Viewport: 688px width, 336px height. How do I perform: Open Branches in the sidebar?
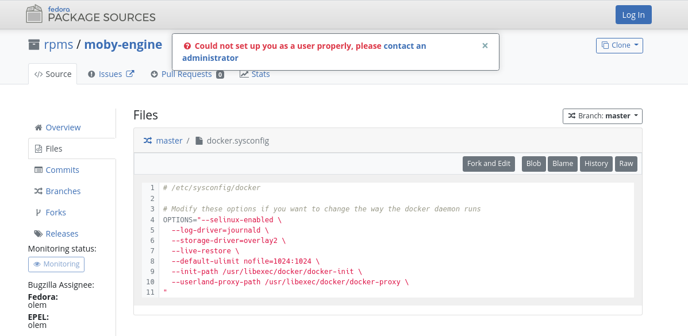click(x=63, y=191)
